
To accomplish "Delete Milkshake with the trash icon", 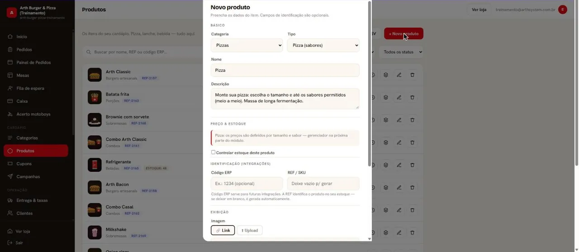I will point(412,233).
